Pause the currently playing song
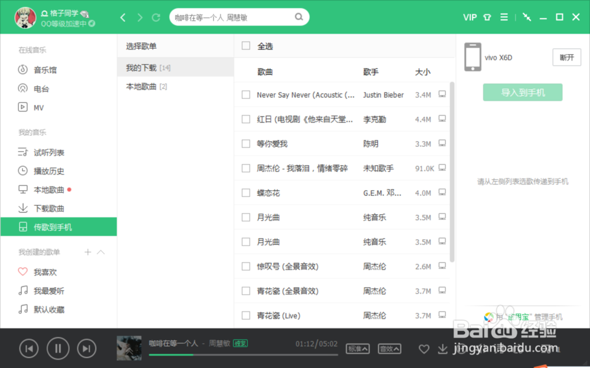Viewport: 590px width, 368px height. point(58,349)
